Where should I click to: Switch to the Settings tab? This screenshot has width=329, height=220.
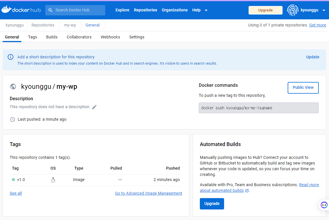[137, 37]
